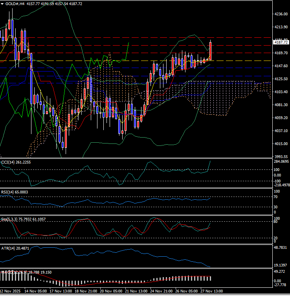The image size is (290, 296).
Task: Click the 24 Nov 21:00 time label
Action: 161,291
